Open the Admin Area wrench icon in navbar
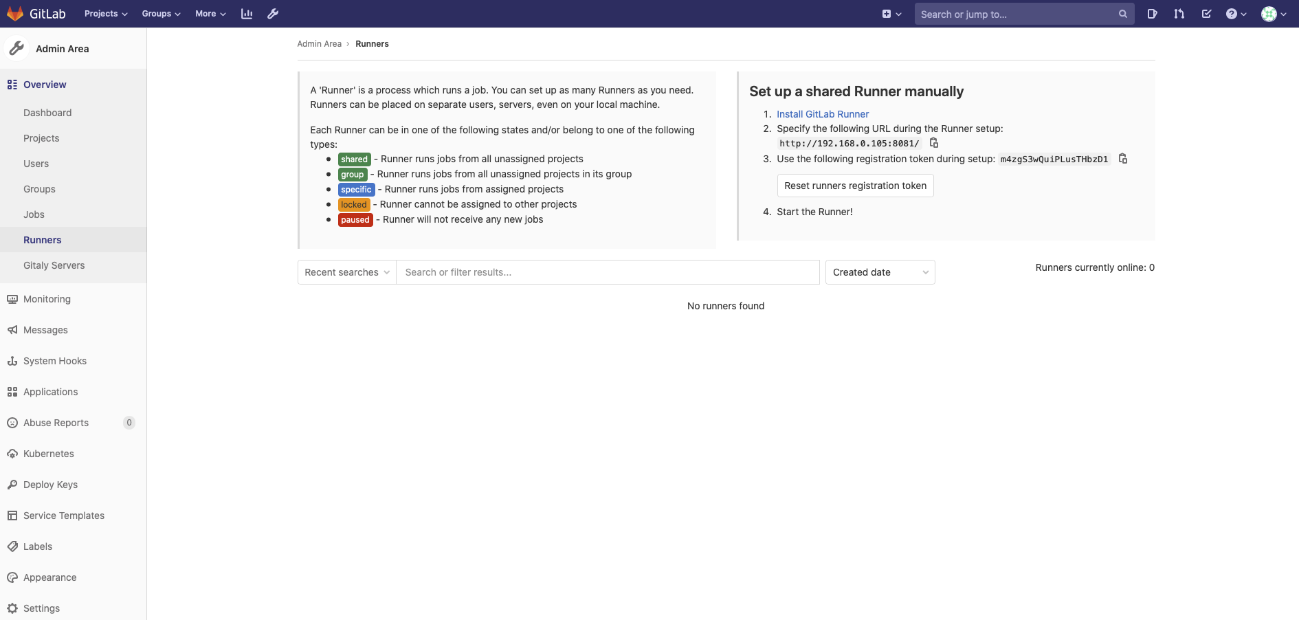Image resolution: width=1299 pixels, height=620 pixels. click(273, 14)
